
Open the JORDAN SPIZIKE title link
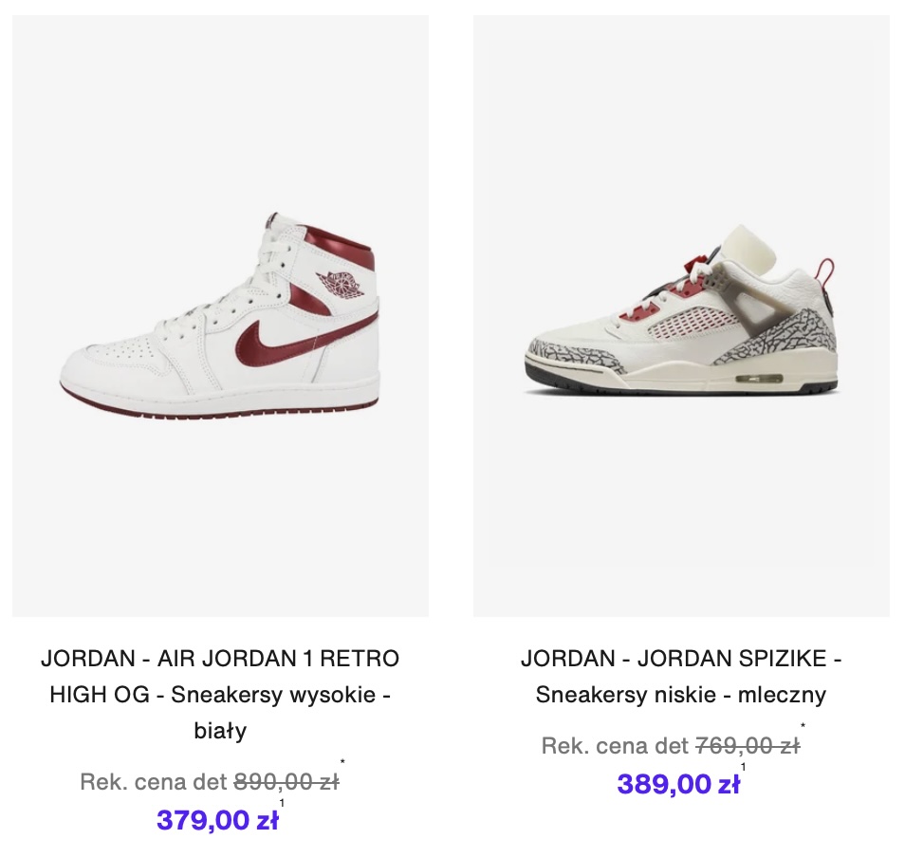[681, 659]
